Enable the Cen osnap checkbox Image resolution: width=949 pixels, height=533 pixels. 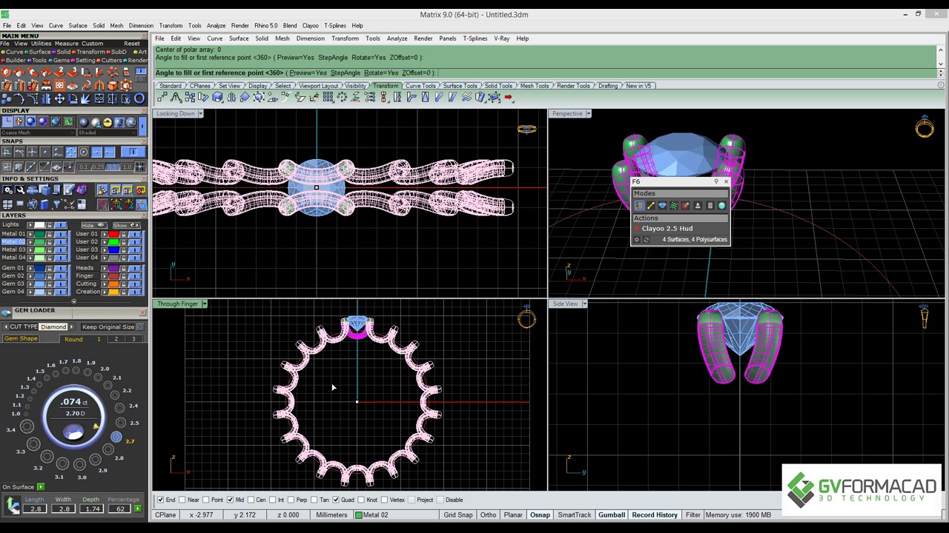click(x=251, y=500)
